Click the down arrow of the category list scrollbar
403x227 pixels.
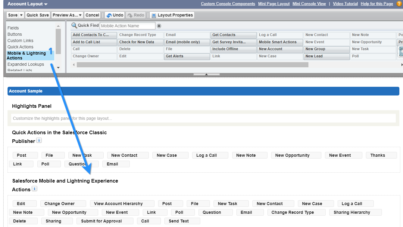coord(58,68)
